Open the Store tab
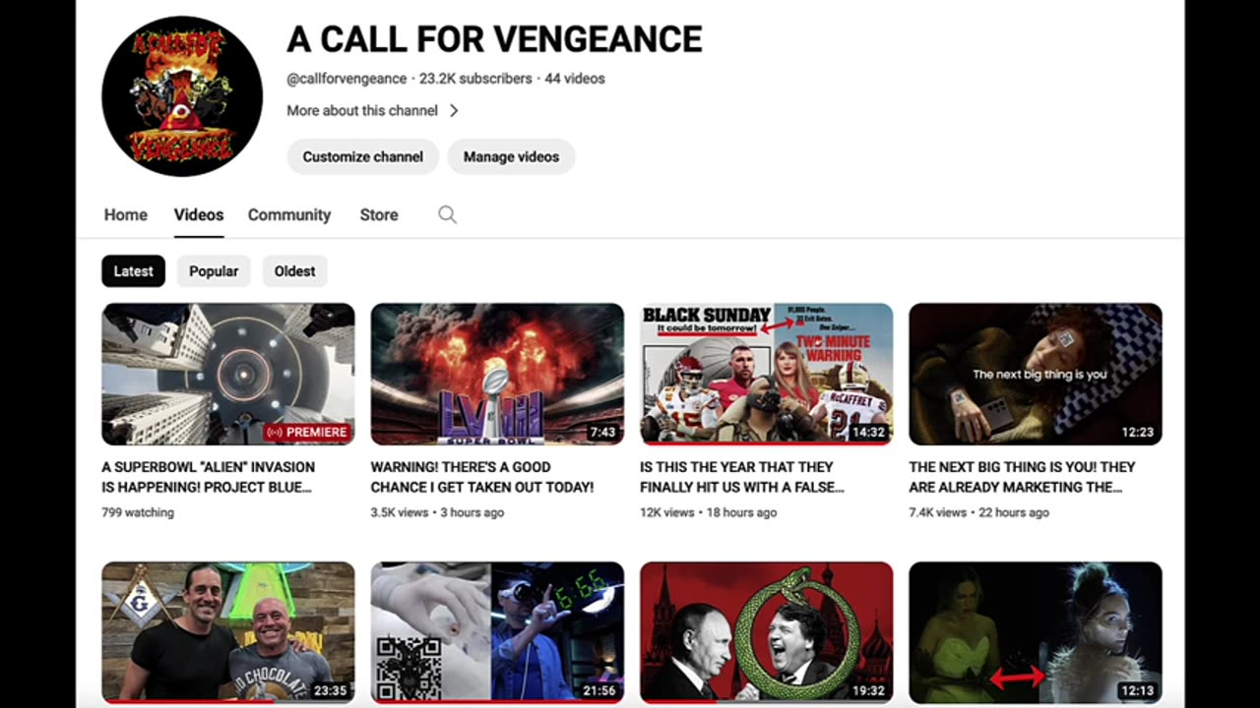The width and height of the screenshot is (1260, 708). (x=379, y=214)
